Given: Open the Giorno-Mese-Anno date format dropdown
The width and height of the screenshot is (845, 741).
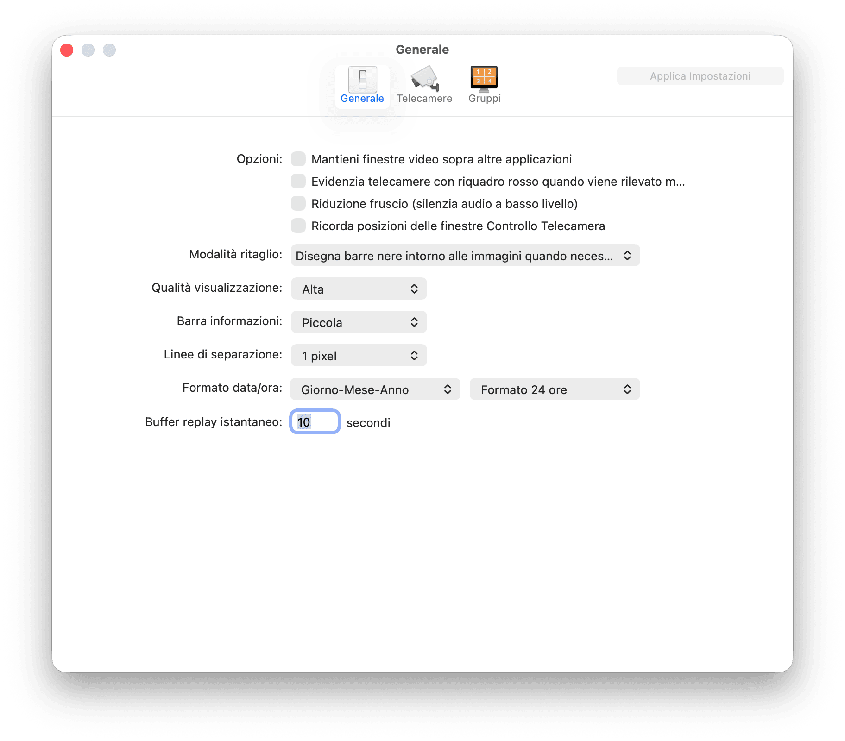Looking at the screenshot, I should [x=375, y=389].
